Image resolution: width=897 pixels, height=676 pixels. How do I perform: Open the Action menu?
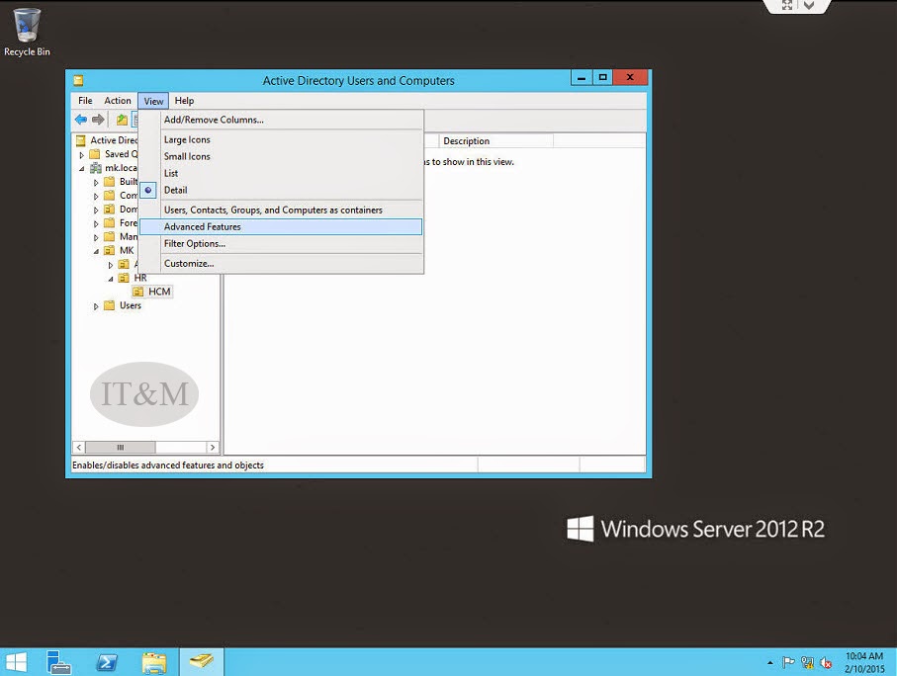click(x=118, y=100)
